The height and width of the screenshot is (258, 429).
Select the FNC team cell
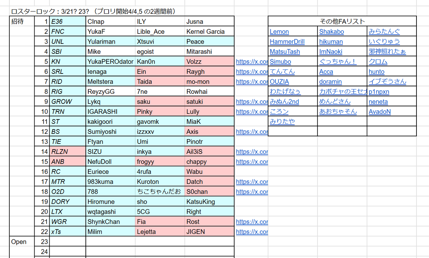(68, 31)
